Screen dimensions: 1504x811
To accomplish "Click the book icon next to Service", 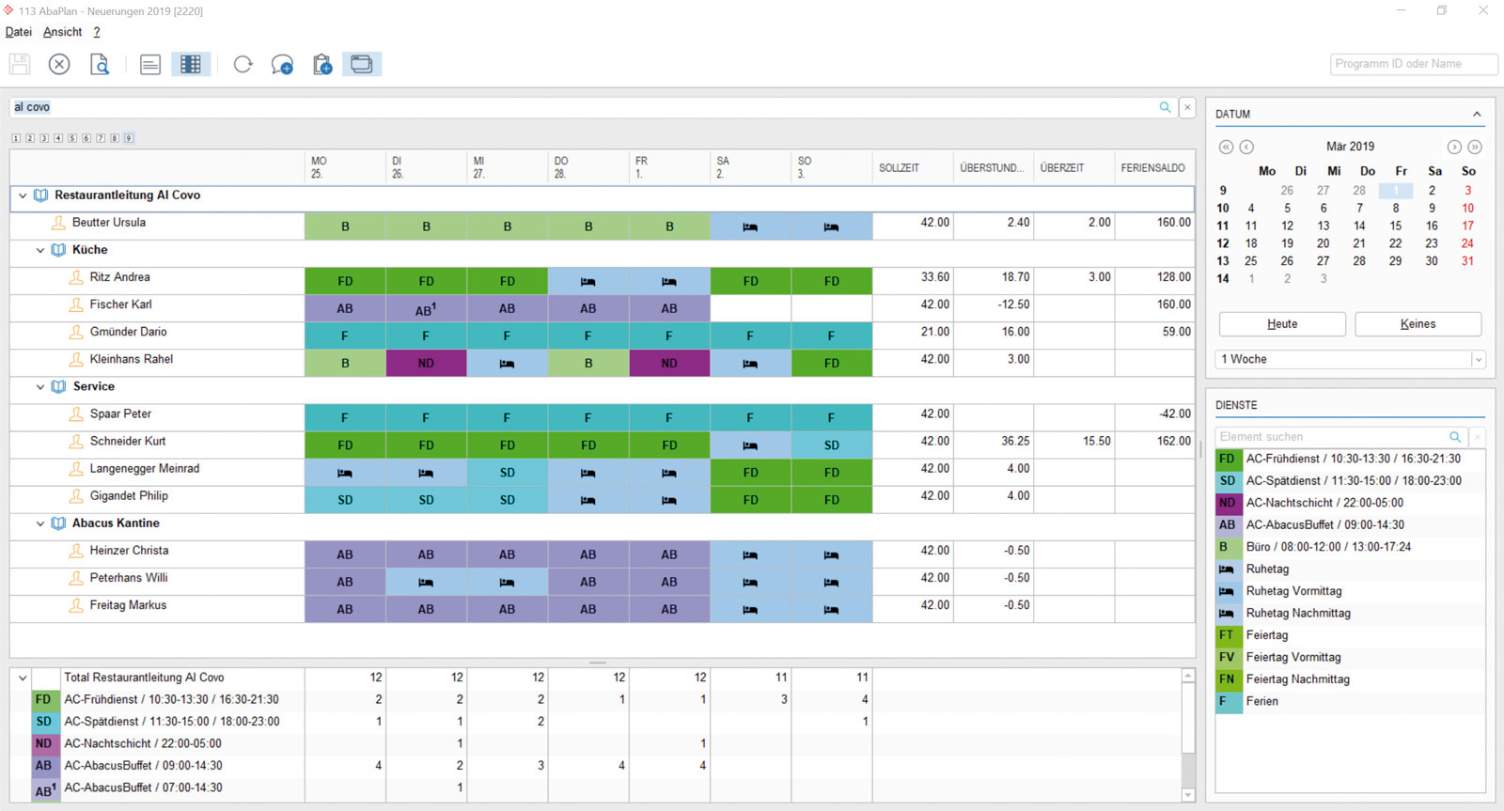I will [x=58, y=386].
